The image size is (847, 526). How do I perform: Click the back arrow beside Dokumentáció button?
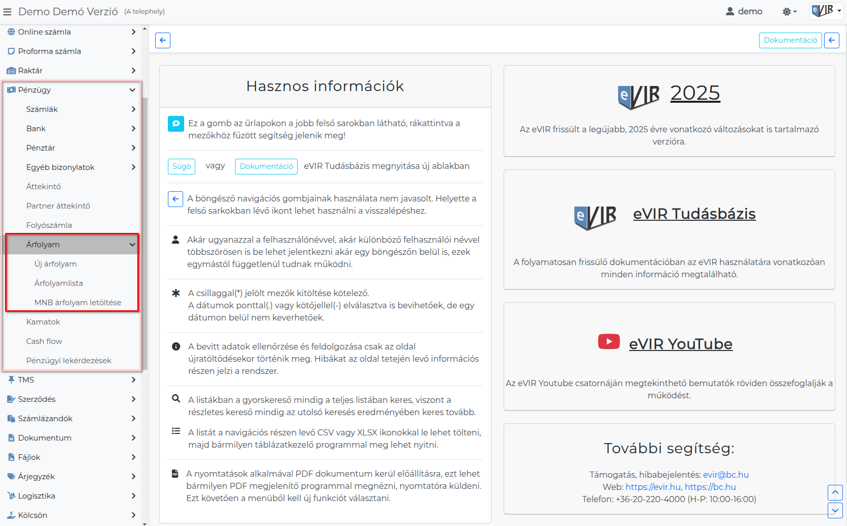click(831, 40)
